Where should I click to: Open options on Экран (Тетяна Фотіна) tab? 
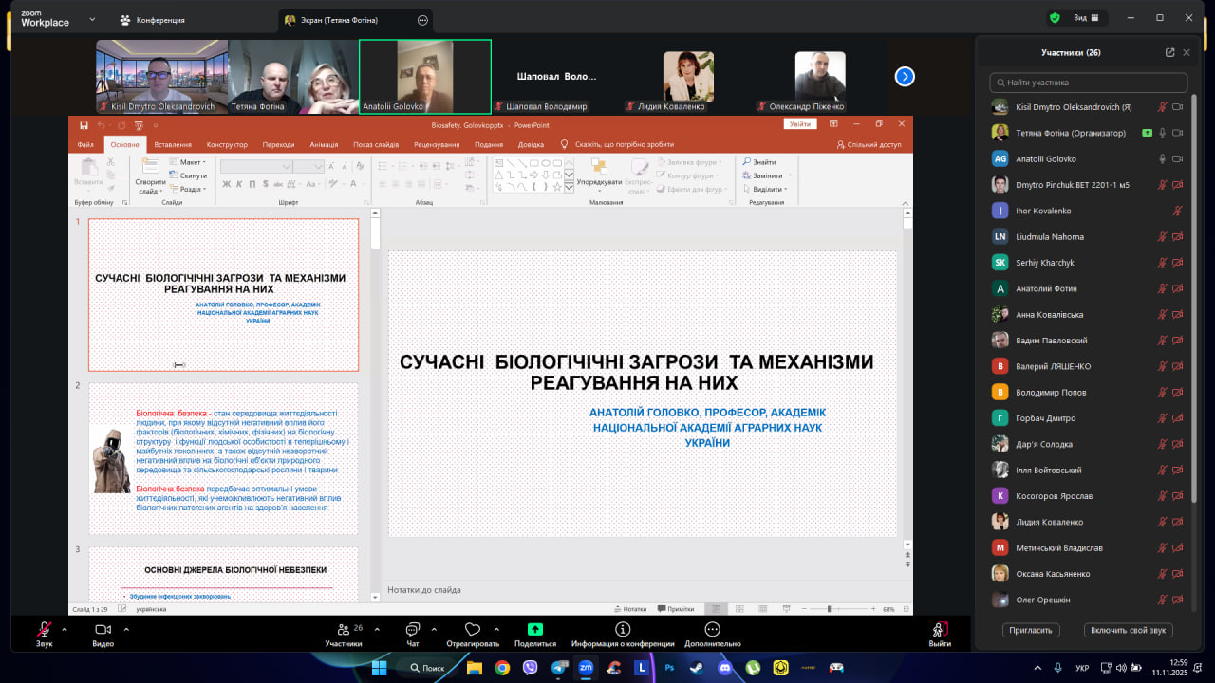click(x=422, y=20)
